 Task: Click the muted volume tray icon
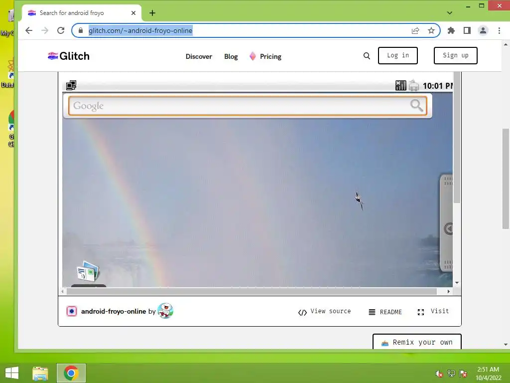click(439, 374)
